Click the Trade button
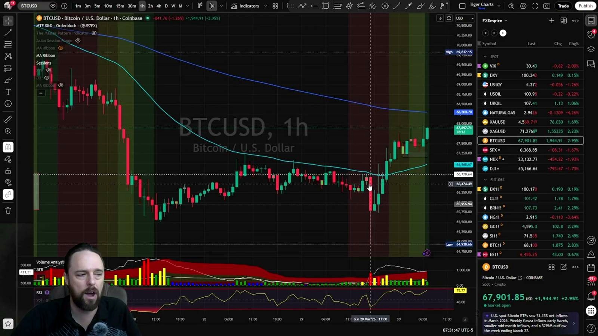 [563, 6]
